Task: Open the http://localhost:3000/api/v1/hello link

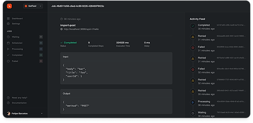Action: 81,29
